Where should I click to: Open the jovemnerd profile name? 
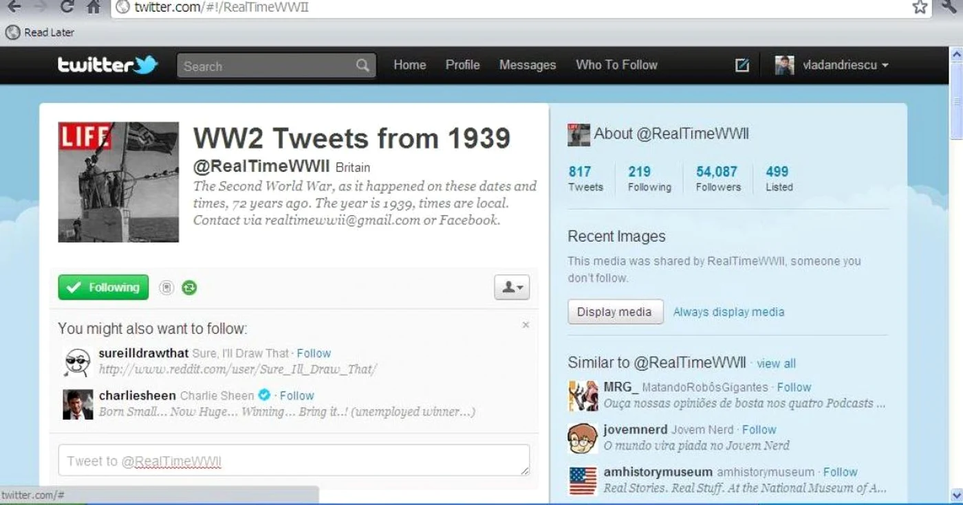(636, 429)
